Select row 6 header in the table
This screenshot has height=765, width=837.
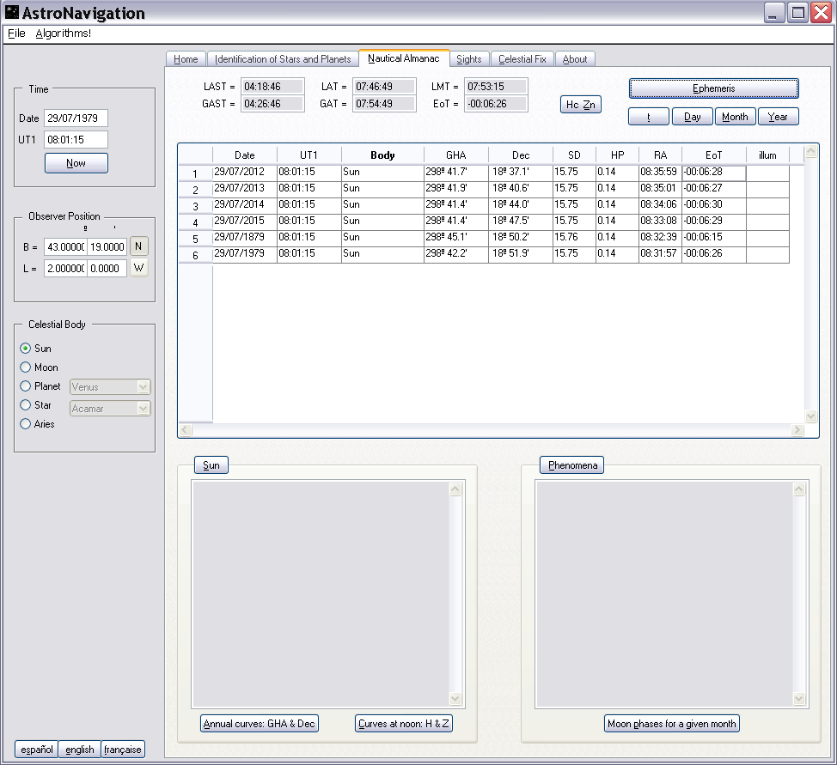[195, 255]
